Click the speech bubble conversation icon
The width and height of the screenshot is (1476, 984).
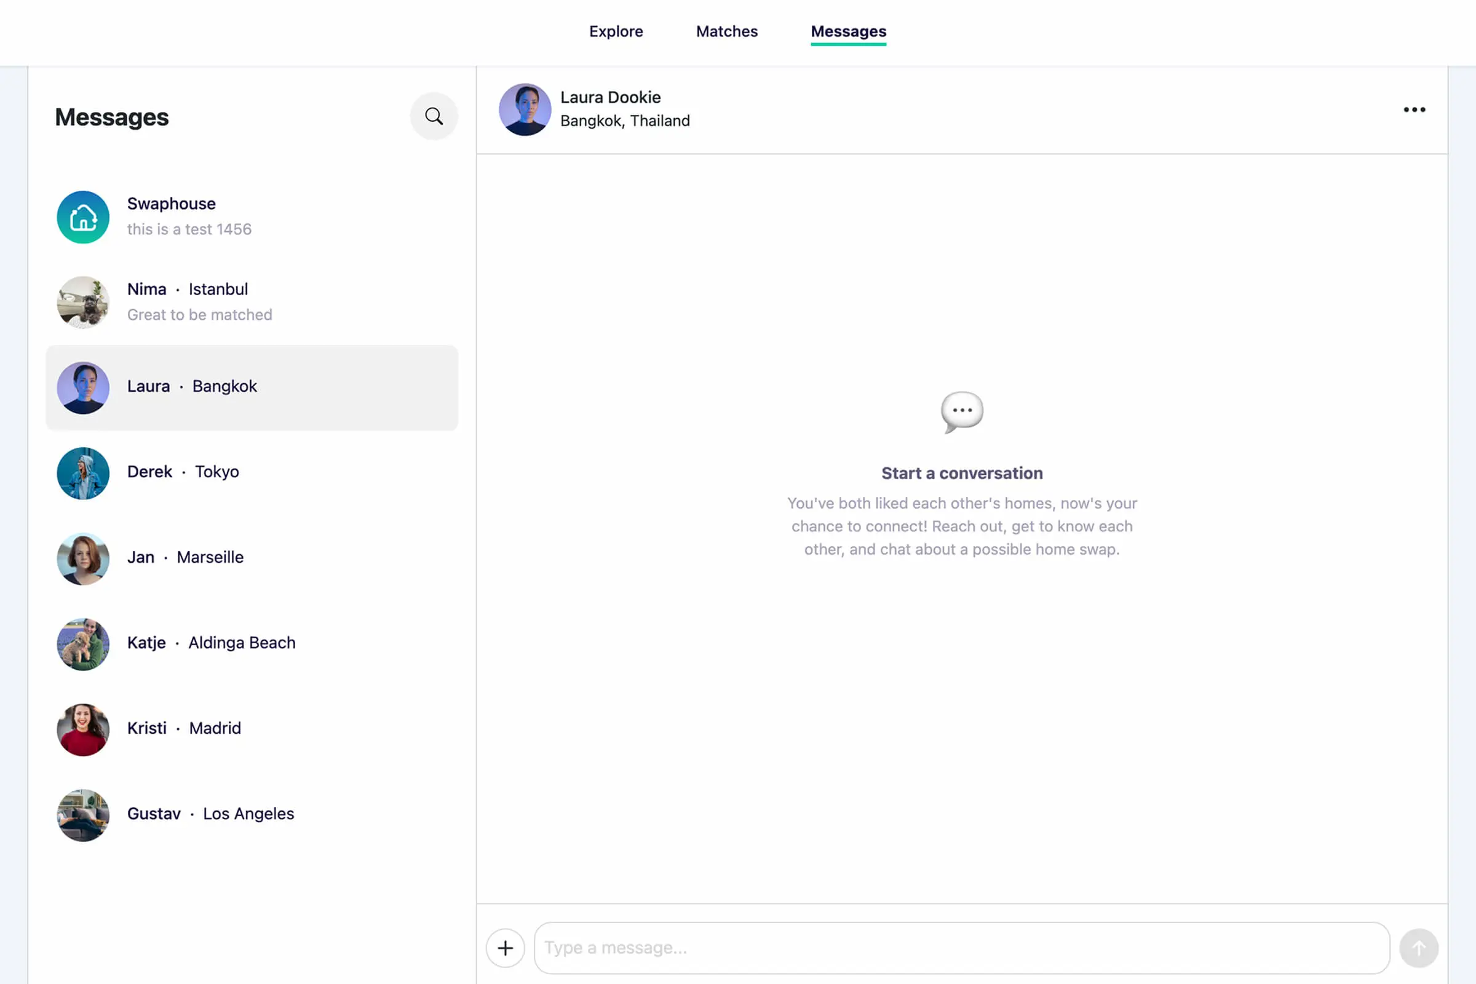[961, 411]
